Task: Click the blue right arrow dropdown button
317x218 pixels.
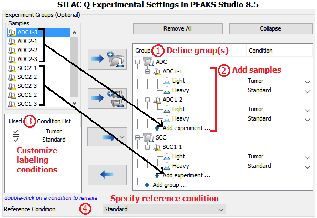Action: pyautogui.click(x=107, y=137)
